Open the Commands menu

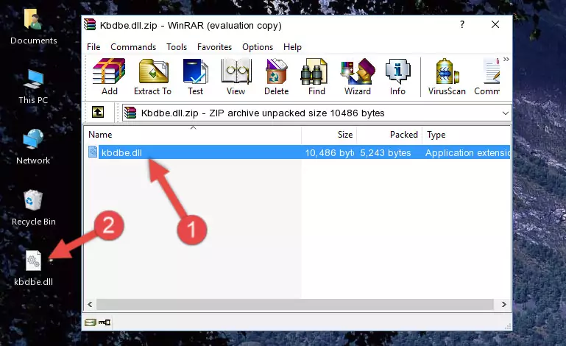[x=133, y=47]
